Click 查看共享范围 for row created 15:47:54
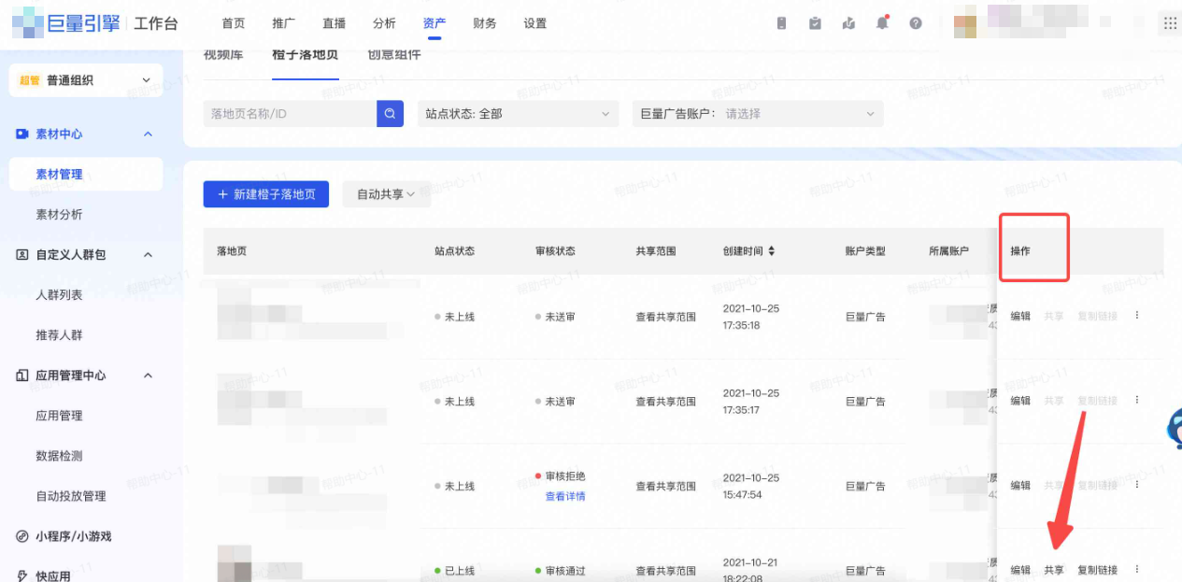The height and width of the screenshot is (582, 1182). click(x=665, y=486)
